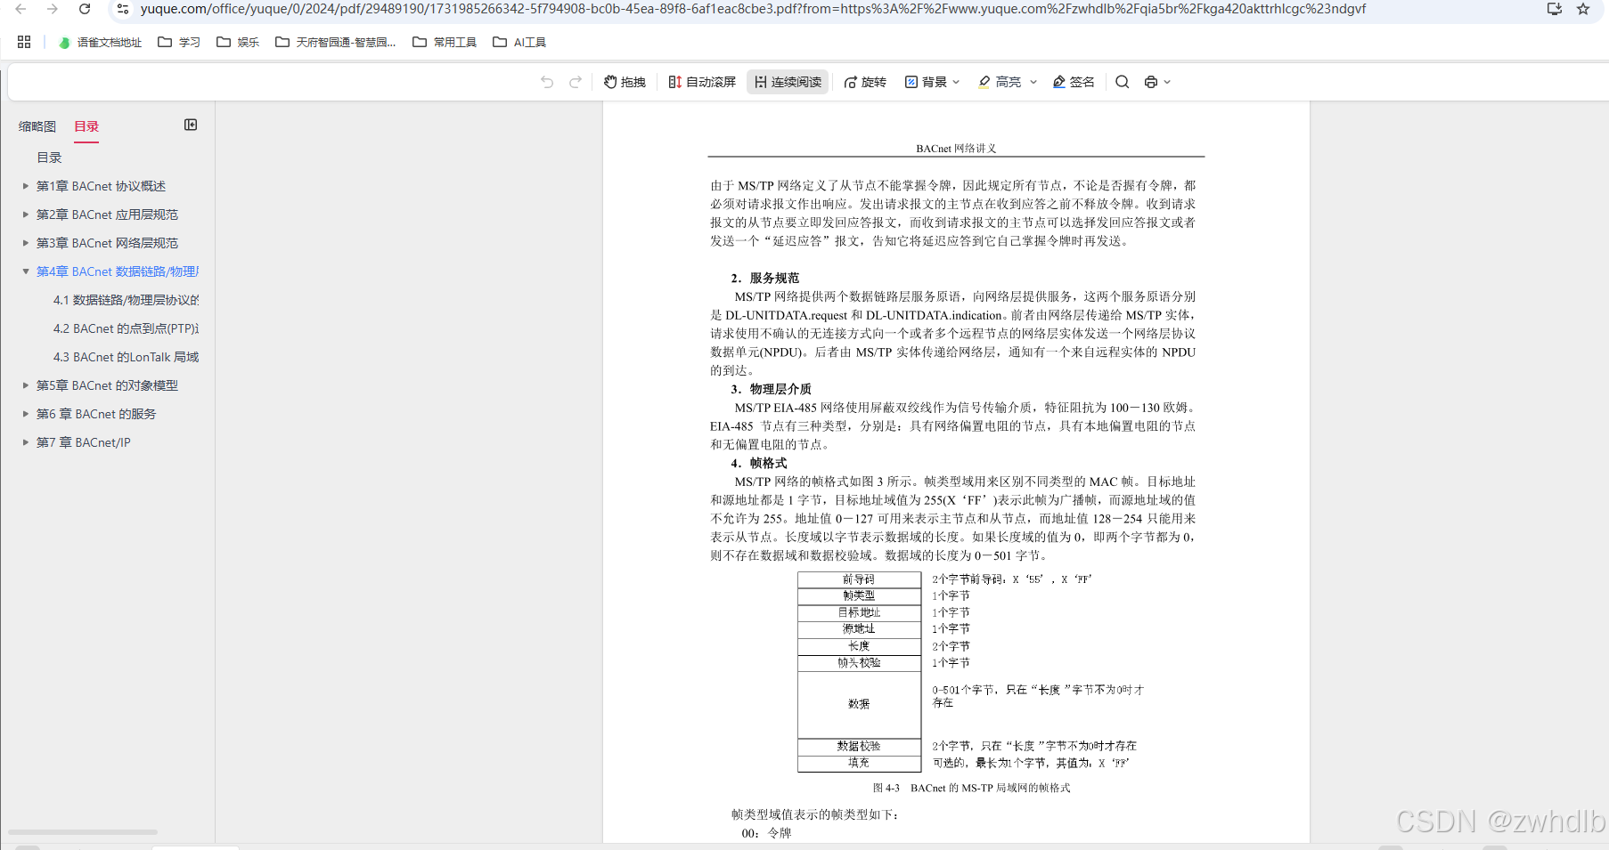1609x850 pixels.
Task: Click the page header text BACnet 网络讲义
Action: pos(956,149)
